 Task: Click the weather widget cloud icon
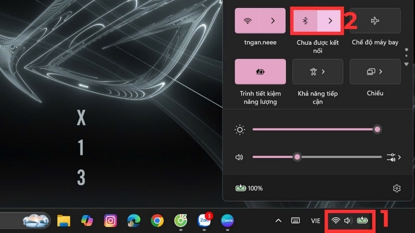click(36, 221)
